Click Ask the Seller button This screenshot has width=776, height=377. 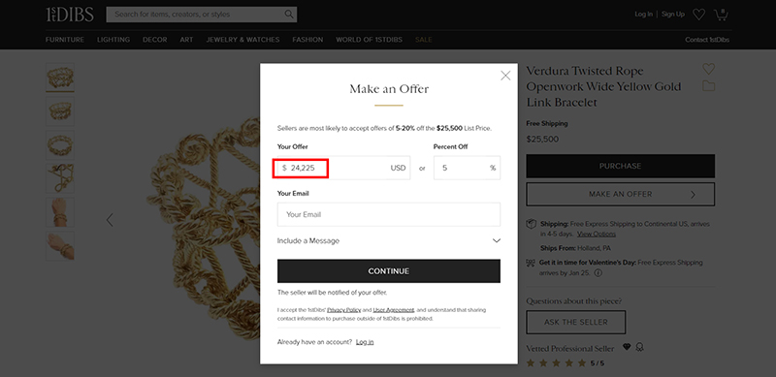575,322
